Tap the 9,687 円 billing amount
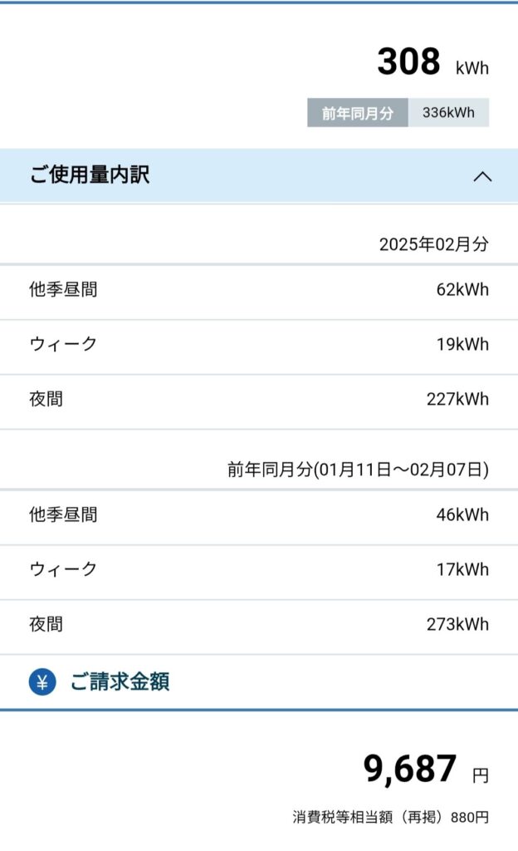The image size is (518, 851). 425,770
